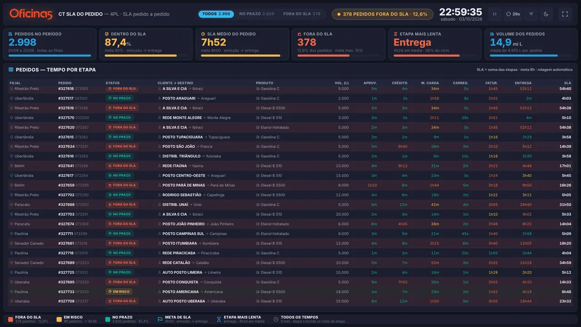Click the EM RISCO badge on order #327733
This screenshot has height=327, width=581.
[x=119, y=292]
